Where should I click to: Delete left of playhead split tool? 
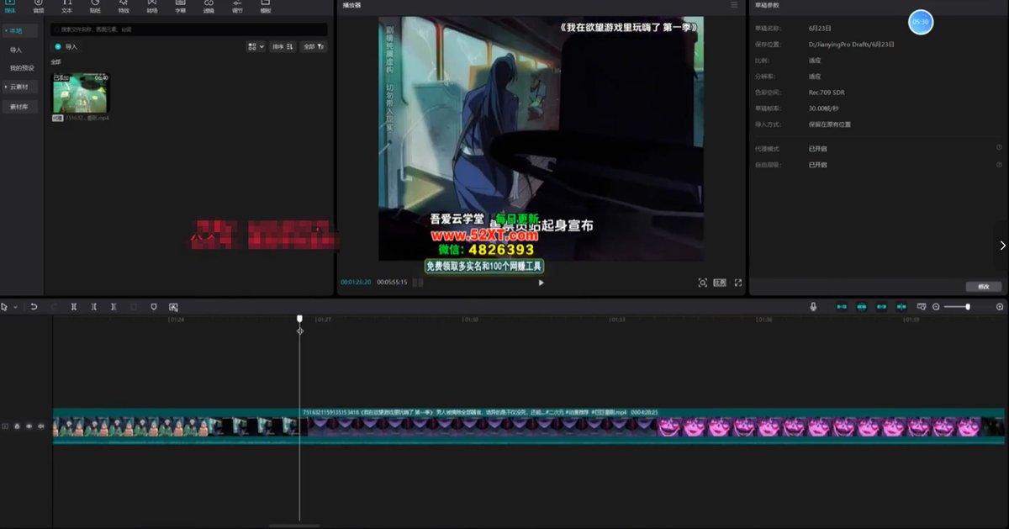[93, 307]
